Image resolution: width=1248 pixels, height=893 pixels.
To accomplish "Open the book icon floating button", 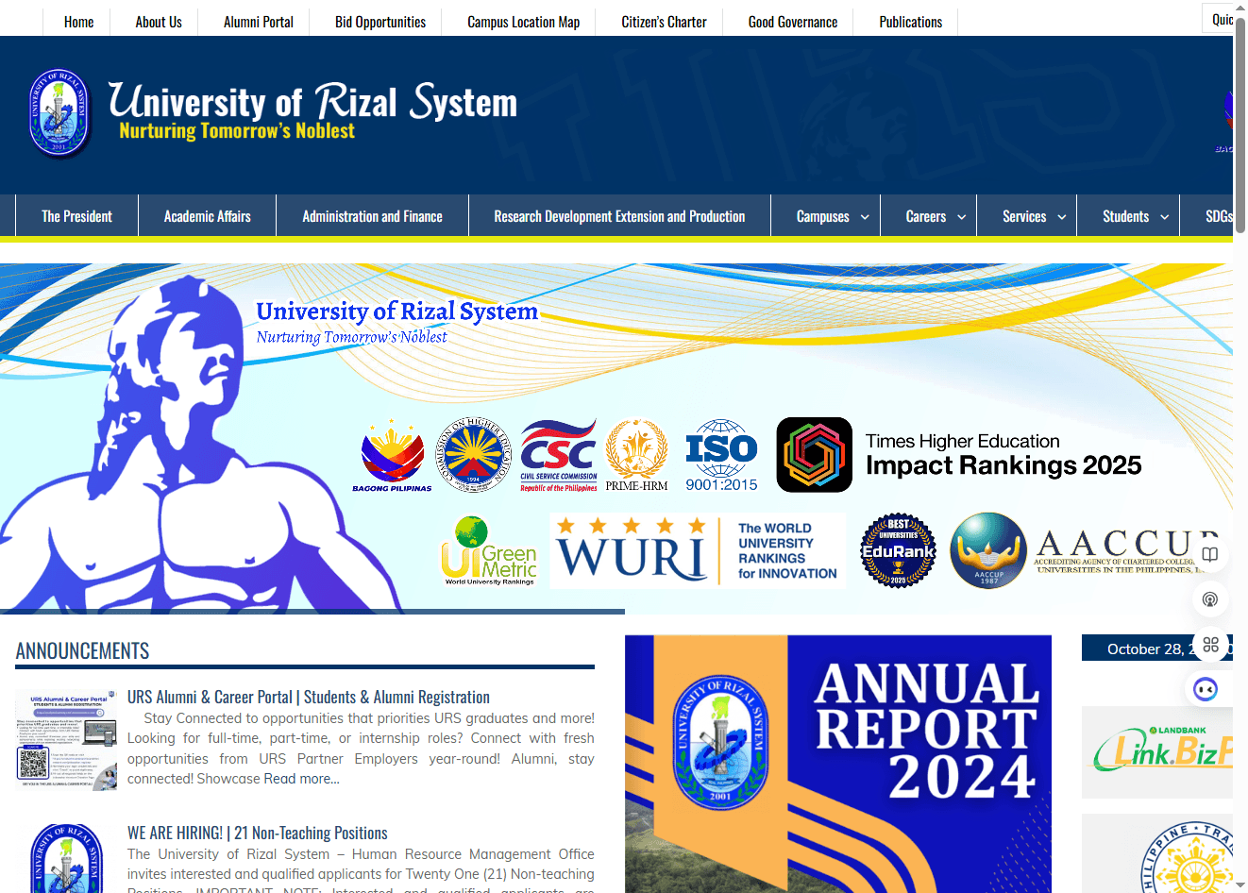I will tap(1210, 554).
